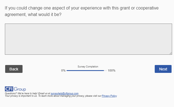Viewport: 174px width, 107px height.
Task: Click the CFI Group logo
Action: pyautogui.click(x=15, y=89)
